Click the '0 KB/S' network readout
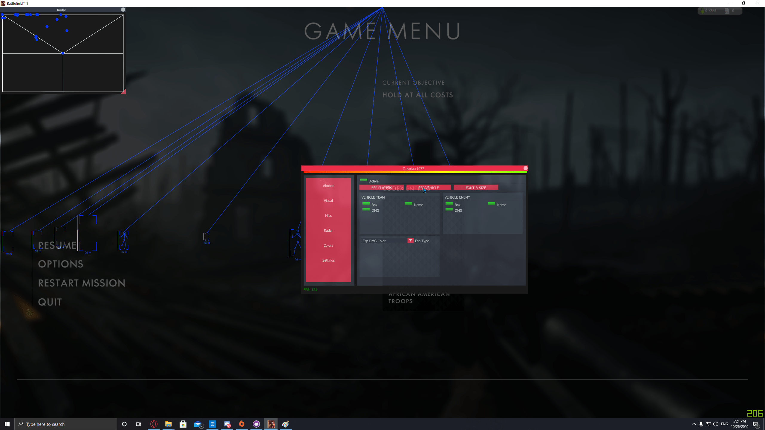This screenshot has width=765, height=430. tap(711, 11)
